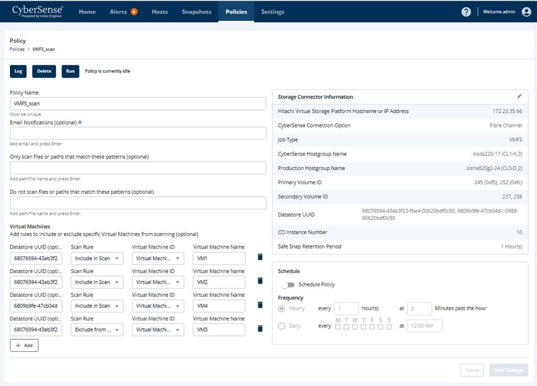537x386 pixels.
Task: Open Scan Rule dropdown for VM1
Action: point(97,258)
